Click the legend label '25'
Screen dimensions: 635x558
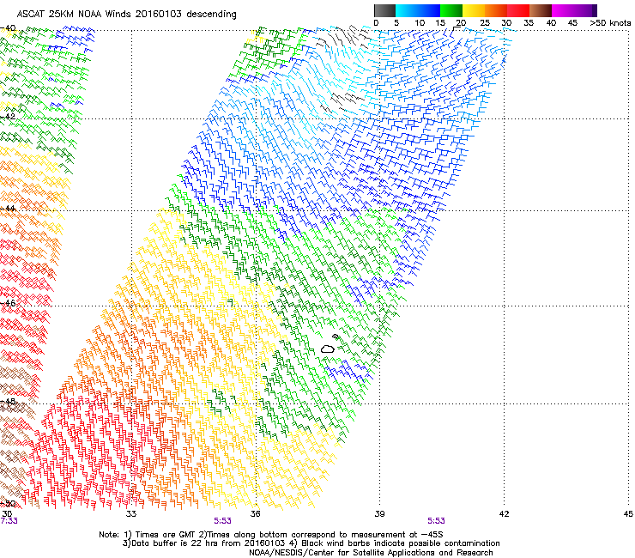coord(485,22)
